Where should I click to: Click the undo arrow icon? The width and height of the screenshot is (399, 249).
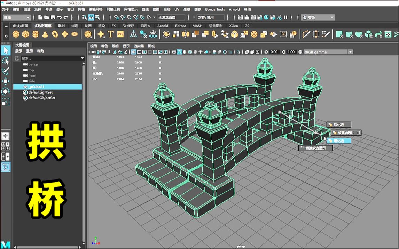click(x=60, y=17)
